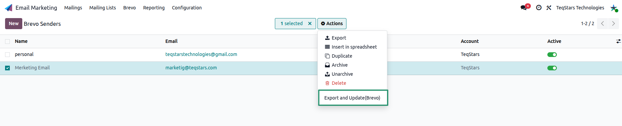This screenshot has height=126, width=622.
Task: Open the conversations messages icon
Action: tap(524, 8)
